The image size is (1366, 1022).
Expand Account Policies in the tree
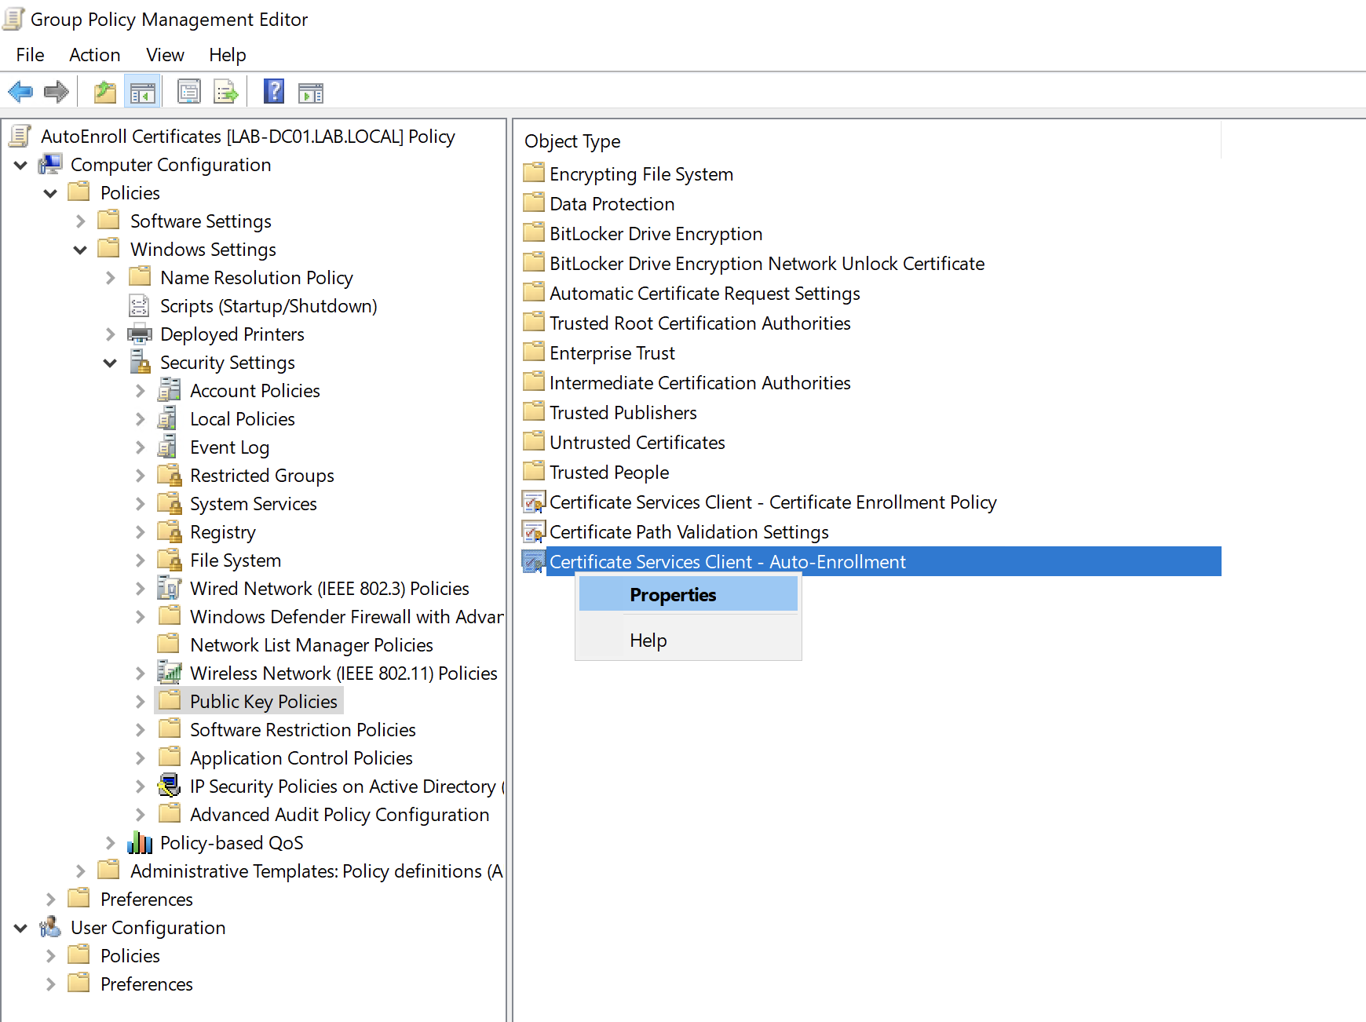(140, 391)
